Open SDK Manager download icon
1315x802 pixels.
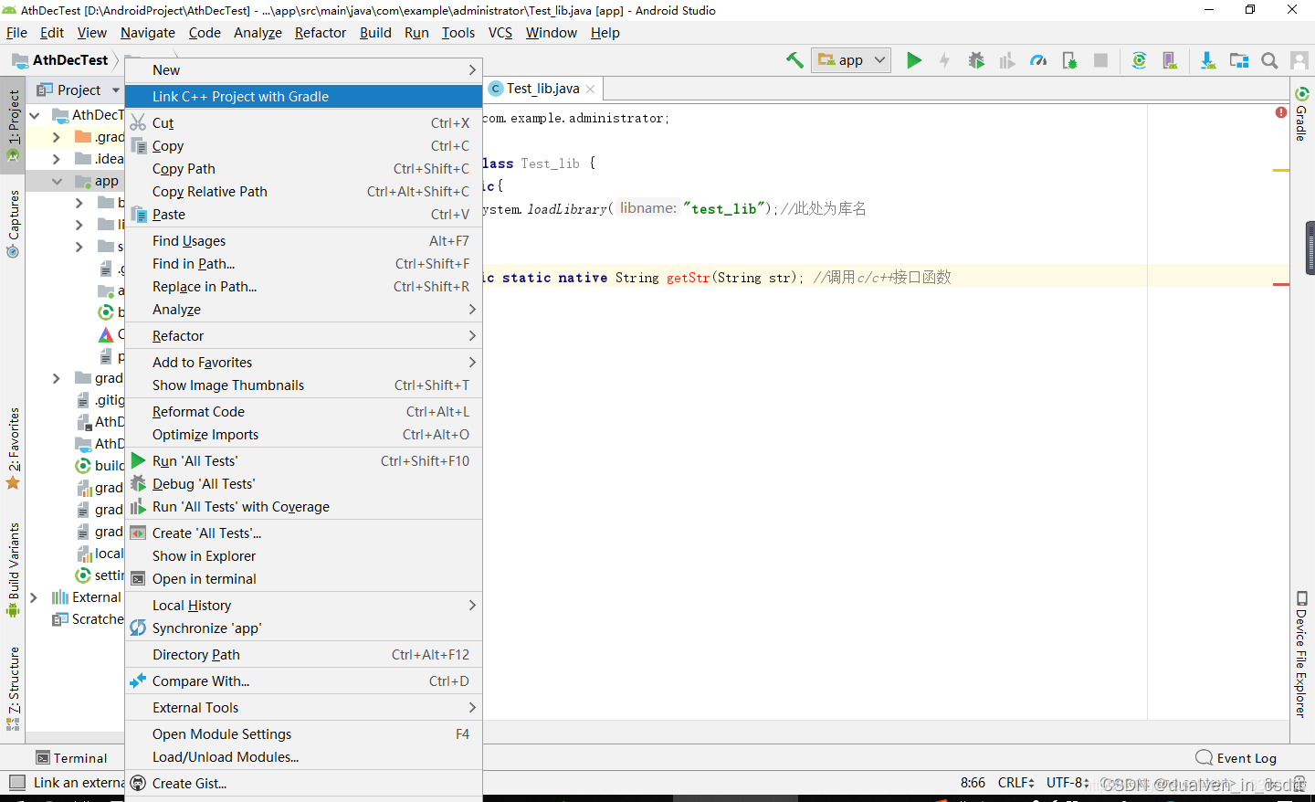point(1207,60)
